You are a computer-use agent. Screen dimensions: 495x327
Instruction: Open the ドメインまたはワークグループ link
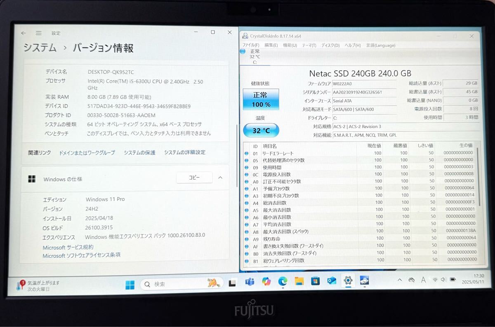(87, 153)
